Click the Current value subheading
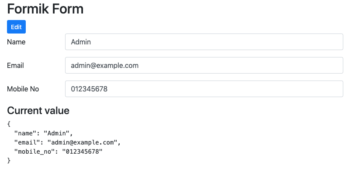Screen dimensions: 359x175 click(x=38, y=111)
